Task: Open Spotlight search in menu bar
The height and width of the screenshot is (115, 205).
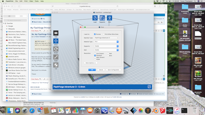Action: click(x=195, y=1)
